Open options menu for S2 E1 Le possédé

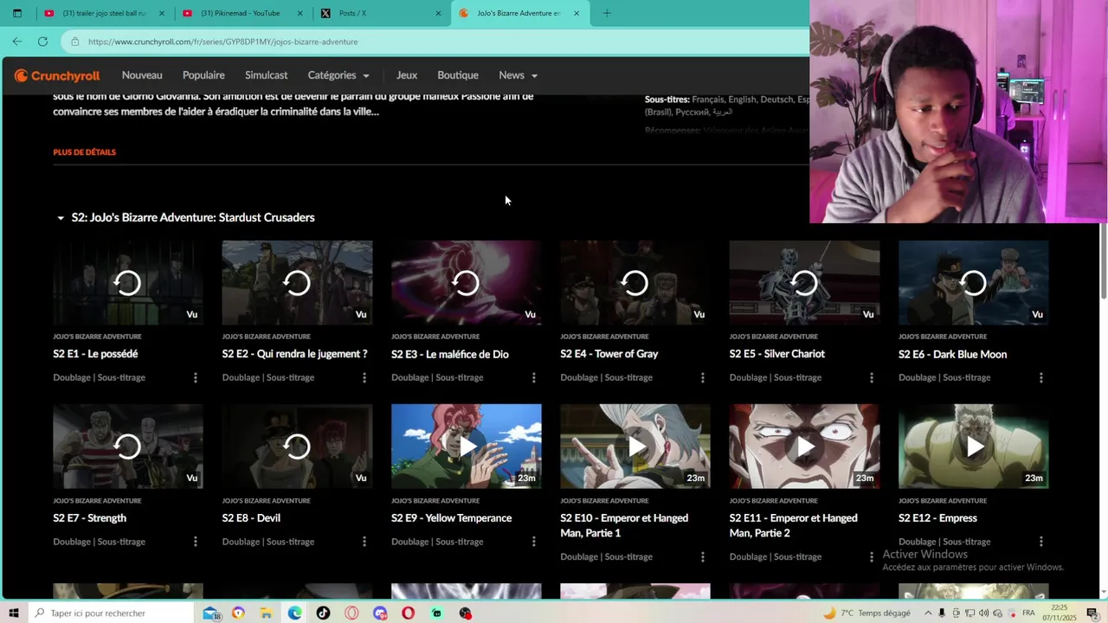pos(195,377)
